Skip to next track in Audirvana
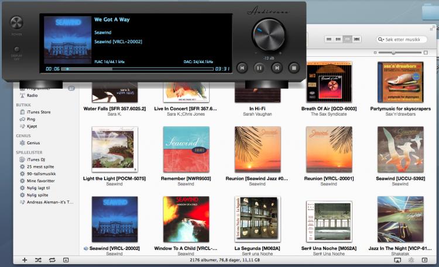Screen dimensions: 439x267 pos(277,68)
